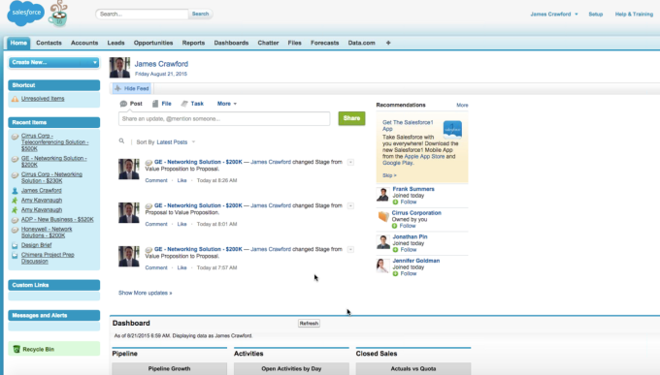Screen dimensions: 660x375
Task: Refresh the Dashboard
Action: pyautogui.click(x=309, y=324)
